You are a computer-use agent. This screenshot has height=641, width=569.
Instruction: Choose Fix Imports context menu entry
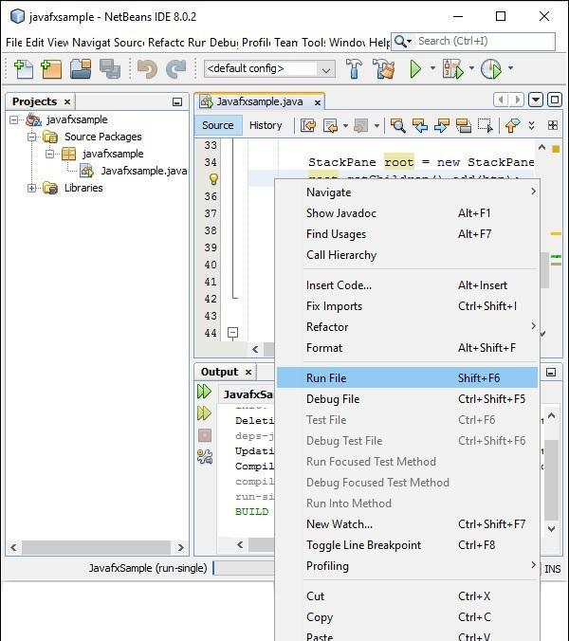click(x=407, y=305)
